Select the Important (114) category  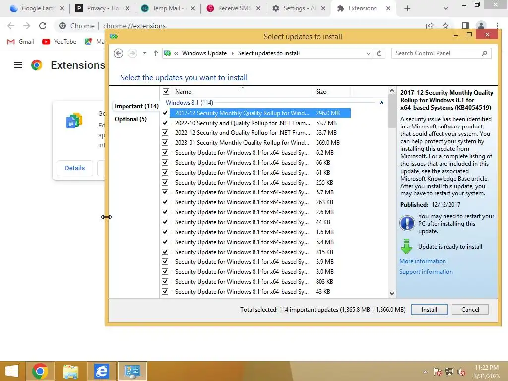137,106
